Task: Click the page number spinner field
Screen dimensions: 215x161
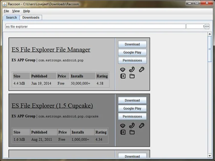Action: (195, 26)
